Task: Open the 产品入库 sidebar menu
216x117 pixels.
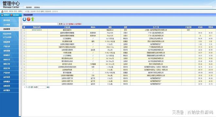Action: [9, 46]
